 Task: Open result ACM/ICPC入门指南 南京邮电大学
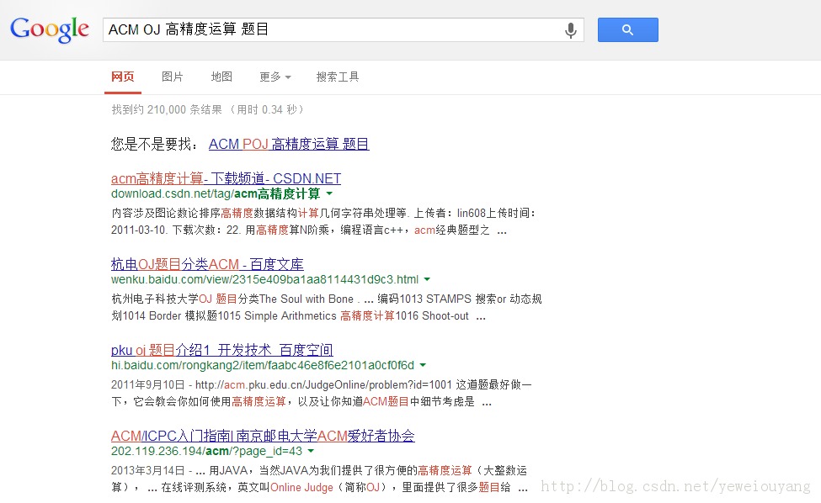tap(263, 436)
